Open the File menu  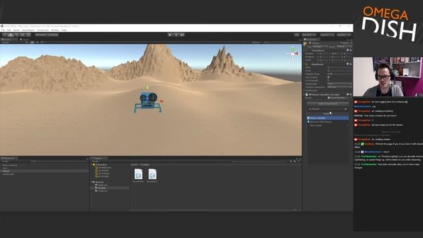(x=3, y=30)
